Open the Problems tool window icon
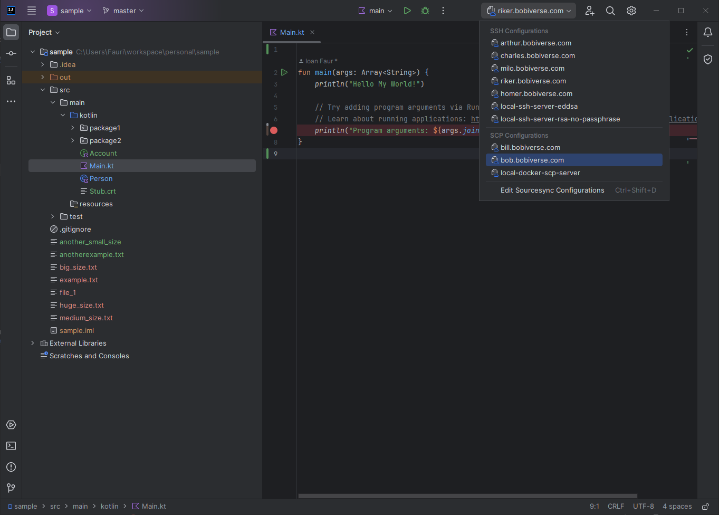The width and height of the screenshot is (719, 515). (11, 467)
